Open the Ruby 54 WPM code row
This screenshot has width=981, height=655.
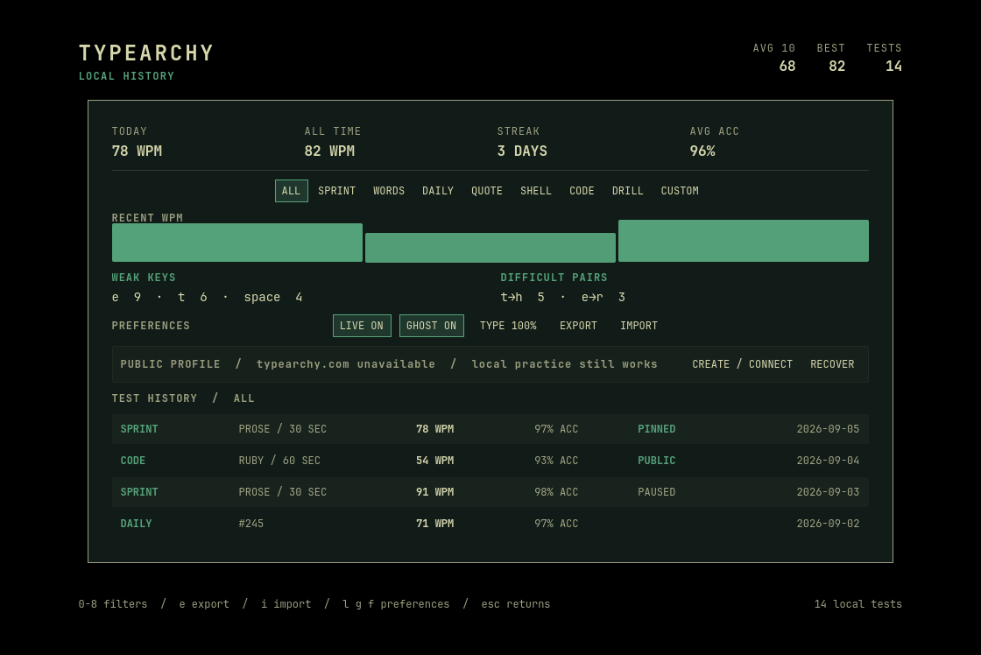click(490, 461)
